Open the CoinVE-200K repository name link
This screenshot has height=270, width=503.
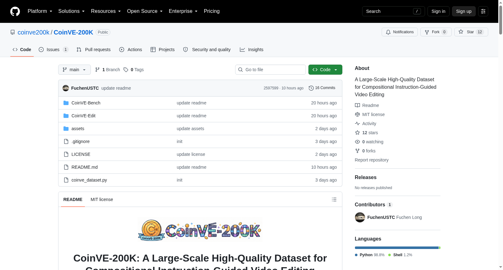tap(73, 32)
